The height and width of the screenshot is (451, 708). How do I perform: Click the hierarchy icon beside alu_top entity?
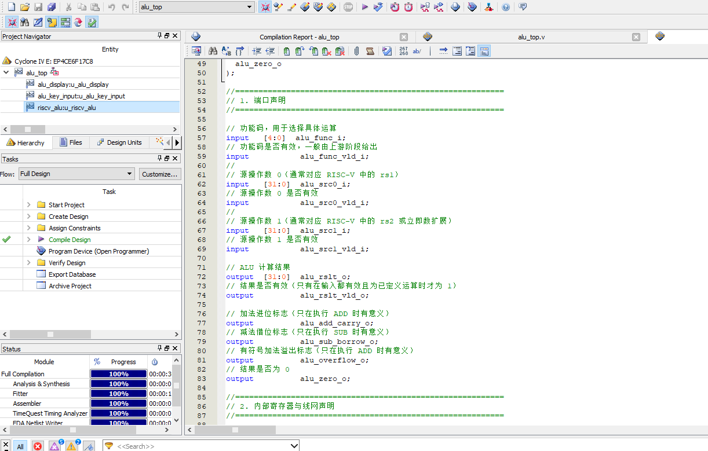coord(55,72)
